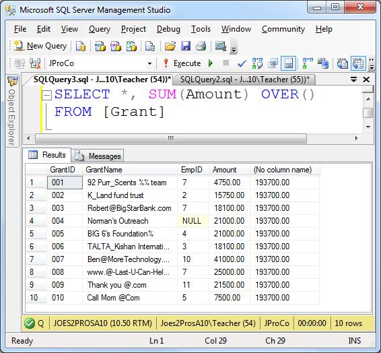Save the query with the floppy disk icon
The height and width of the screenshot is (353, 381).
(186, 46)
